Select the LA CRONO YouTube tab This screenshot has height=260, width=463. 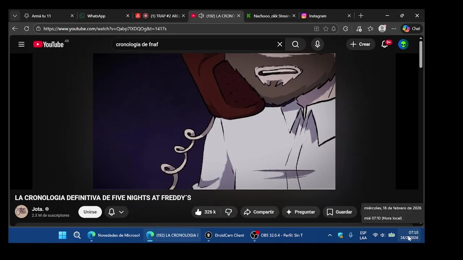click(221, 16)
